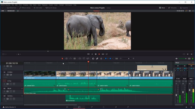Mute the Musik A2 track header

click(x=14, y=91)
